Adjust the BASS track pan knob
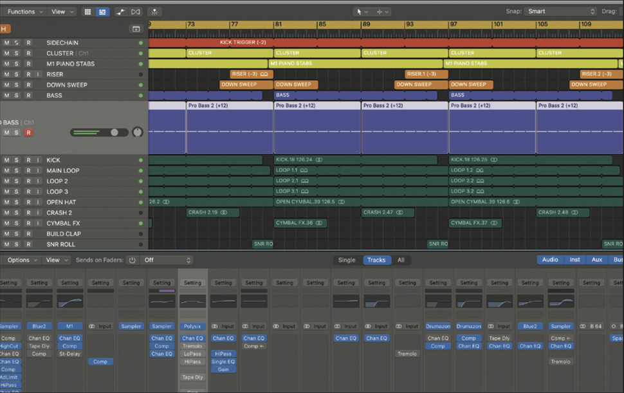This screenshot has height=393, width=624. point(137,132)
